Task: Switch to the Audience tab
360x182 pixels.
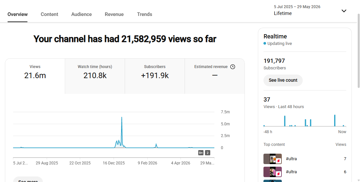Action: (x=81, y=14)
